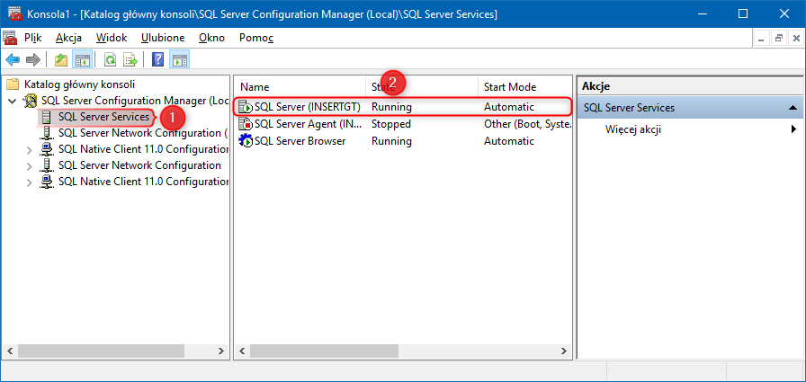
Task: Select the SQL Server Browser service row
Action: coord(403,141)
